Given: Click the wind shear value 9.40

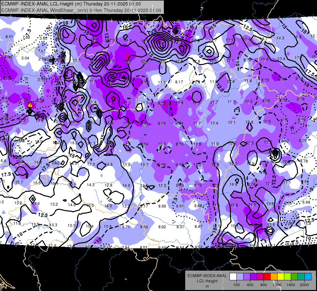Looking at the screenshot, I should pyautogui.click(x=162, y=248).
